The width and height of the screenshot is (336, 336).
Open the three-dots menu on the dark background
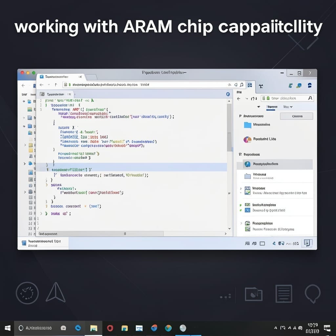coord(225,296)
